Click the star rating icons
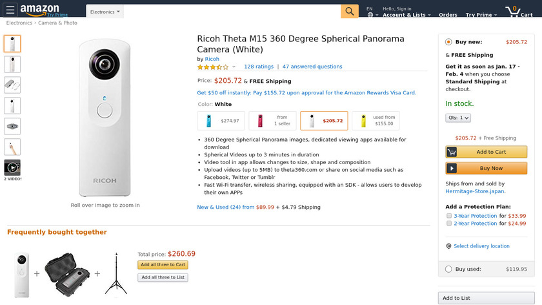Image resolution: width=542 pixels, height=305 pixels. point(212,67)
